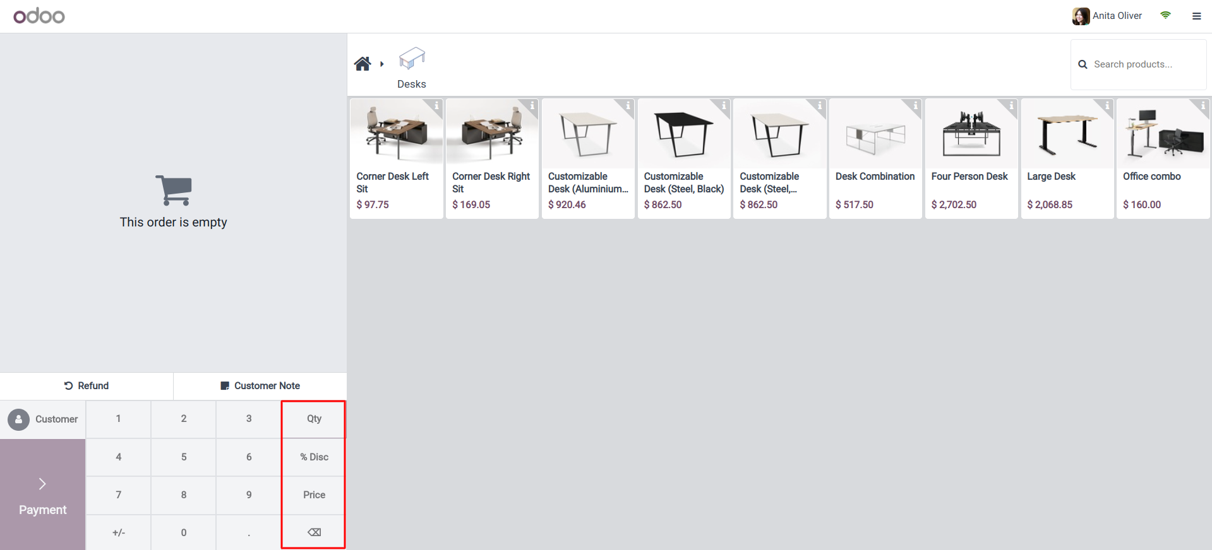Screen dimensions: 1212x550
Task: Open the Customer Note button
Action: coord(260,386)
